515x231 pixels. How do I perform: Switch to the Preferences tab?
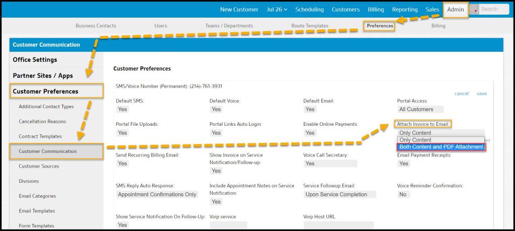tap(380, 26)
